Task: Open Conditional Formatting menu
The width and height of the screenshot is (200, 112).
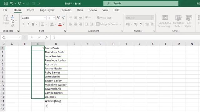Action: click(x=165, y=21)
